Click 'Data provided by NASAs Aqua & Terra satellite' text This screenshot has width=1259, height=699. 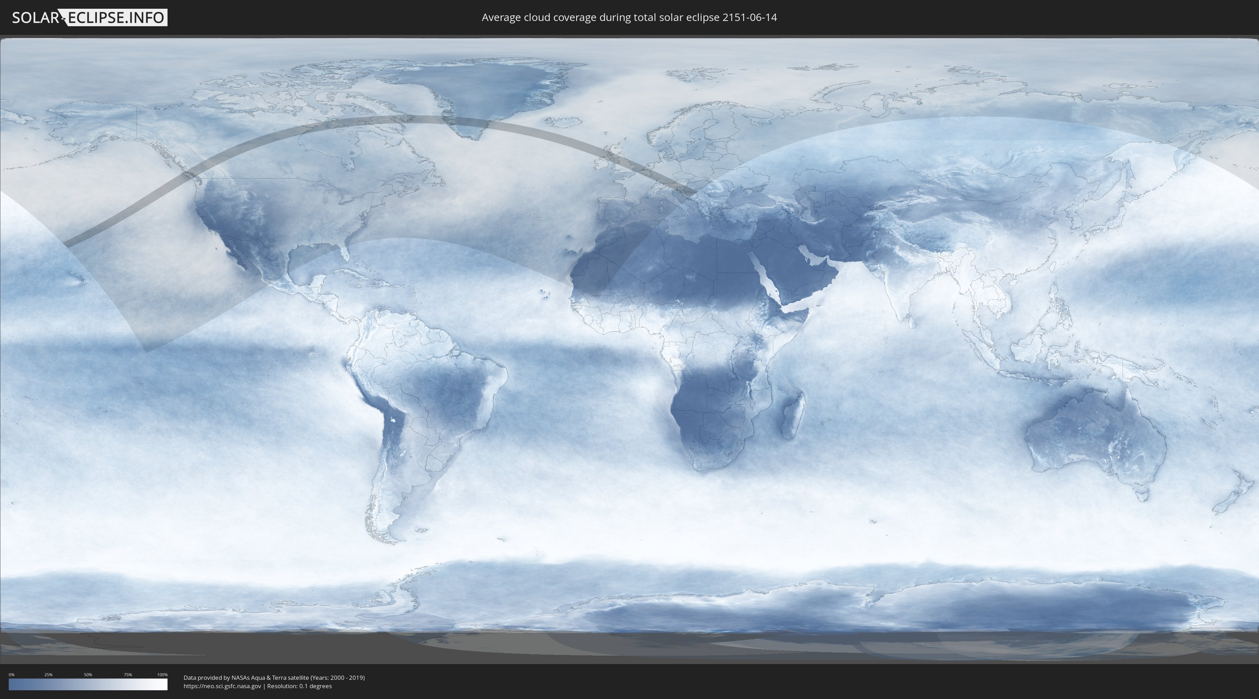click(246, 678)
